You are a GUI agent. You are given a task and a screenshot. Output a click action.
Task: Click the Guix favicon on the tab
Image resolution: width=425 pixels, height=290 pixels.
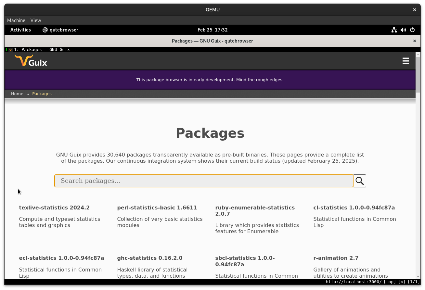tap(10, 50)
